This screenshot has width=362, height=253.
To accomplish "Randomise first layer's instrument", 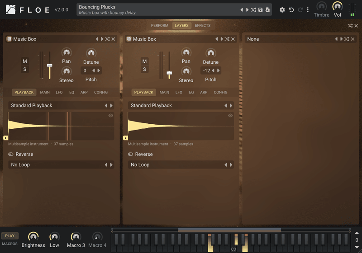I will click(107, 39).
